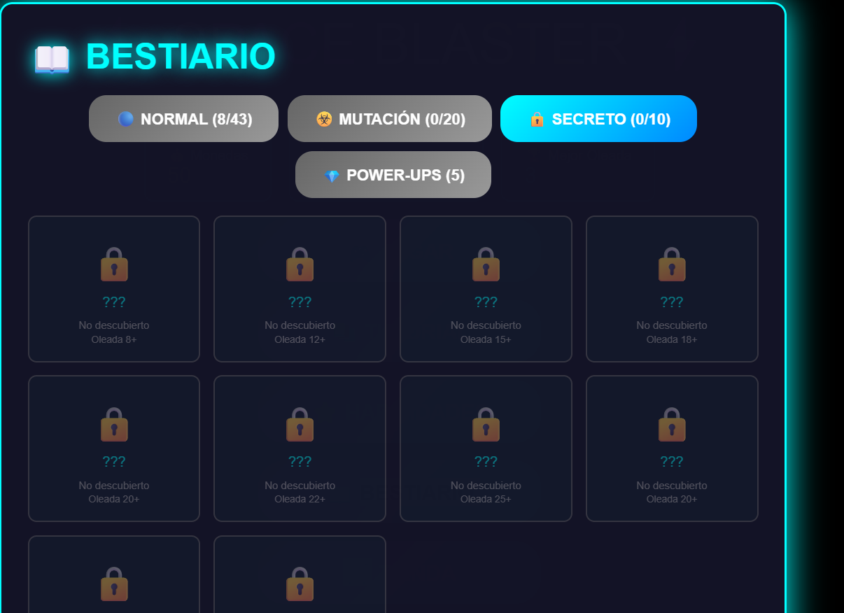Click 'No descubierto' above Oleada 22+

[x=300, y=486]
